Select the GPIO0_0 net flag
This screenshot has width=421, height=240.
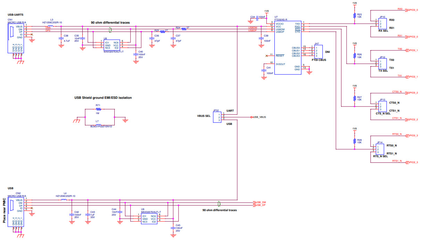(412, 10)
